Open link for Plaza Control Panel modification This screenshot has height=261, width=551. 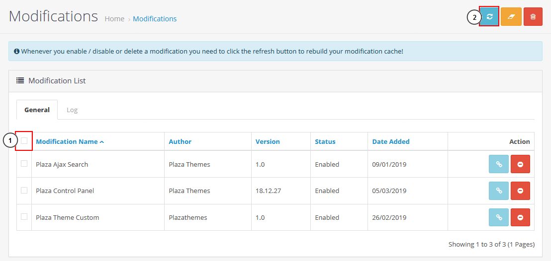coord(499,191)
